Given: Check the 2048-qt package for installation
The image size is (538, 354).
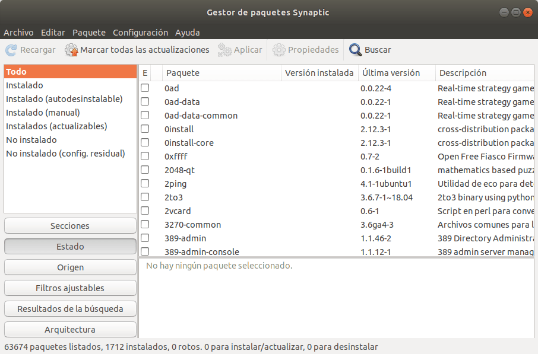Looking at the screenshot, I should (144, 170).
